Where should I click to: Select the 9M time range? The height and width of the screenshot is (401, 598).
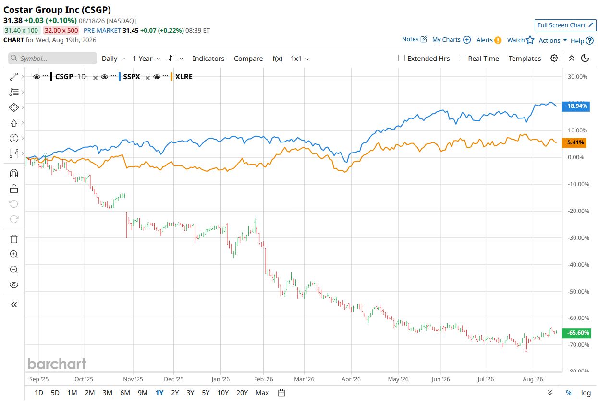point(143,393)
